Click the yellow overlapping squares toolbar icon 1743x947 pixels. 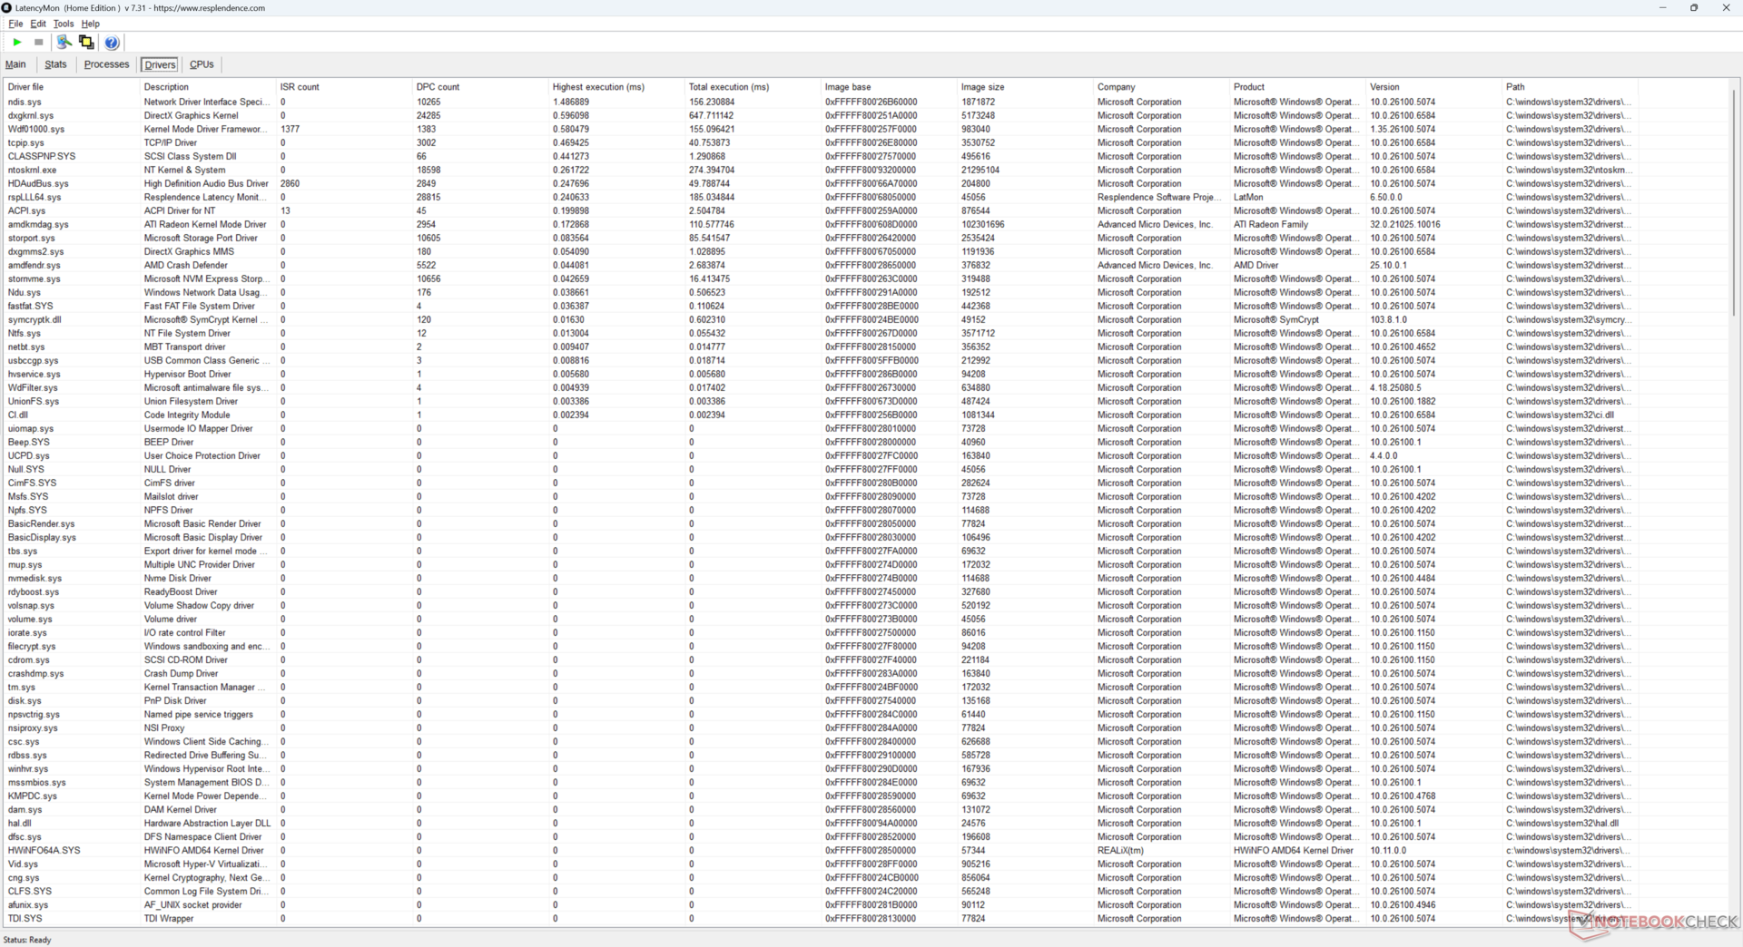(86, 43)
